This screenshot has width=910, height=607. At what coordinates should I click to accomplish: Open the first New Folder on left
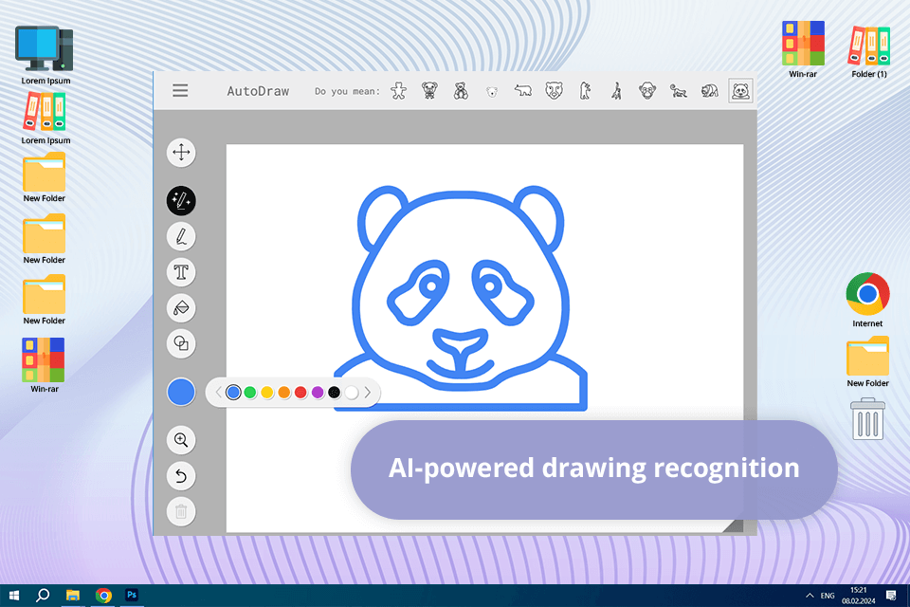click(x=45, y=177)
